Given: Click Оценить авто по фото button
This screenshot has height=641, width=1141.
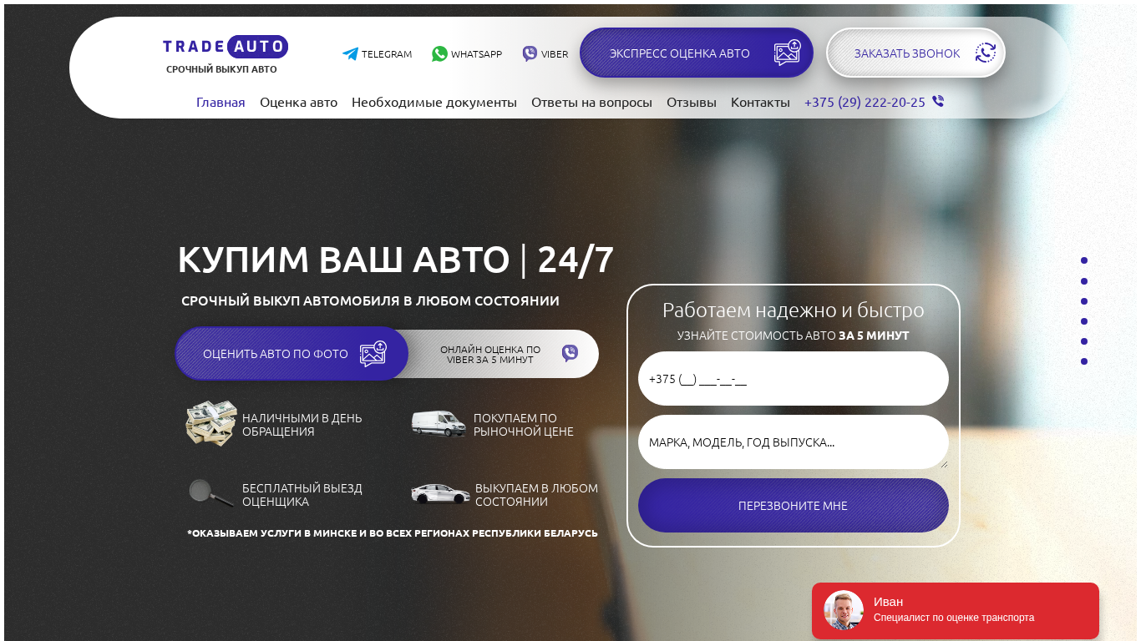Looking at the screenshot, I should click(292, 353).
